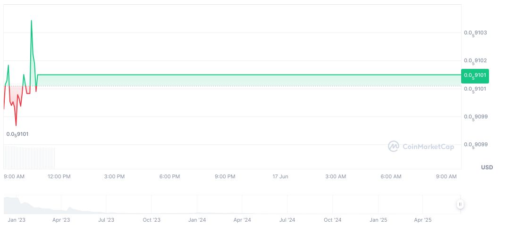Click the 6:00 PM time axis label
506x225 pixels.
point(169,176)
